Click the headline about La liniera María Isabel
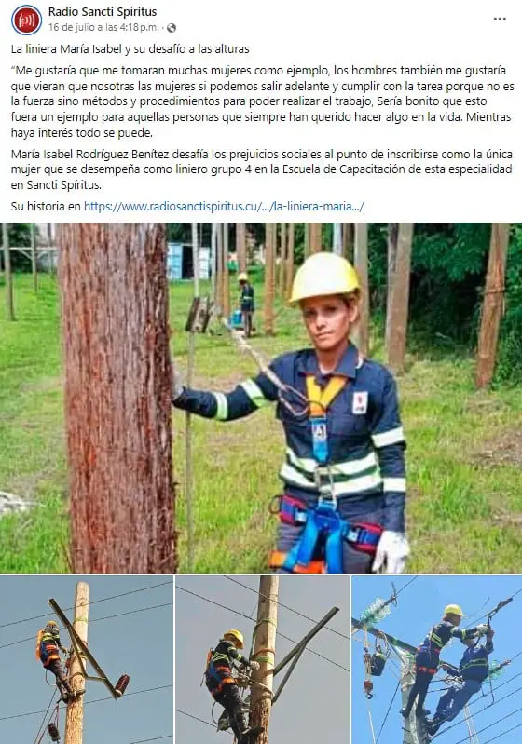The image size is (522, 744). pos(130,48)
